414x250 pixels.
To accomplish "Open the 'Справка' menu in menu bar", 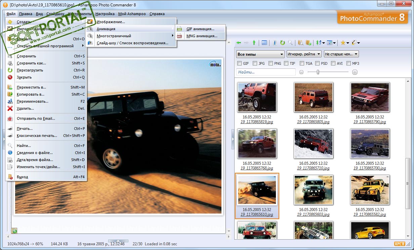I will point(157,14).
